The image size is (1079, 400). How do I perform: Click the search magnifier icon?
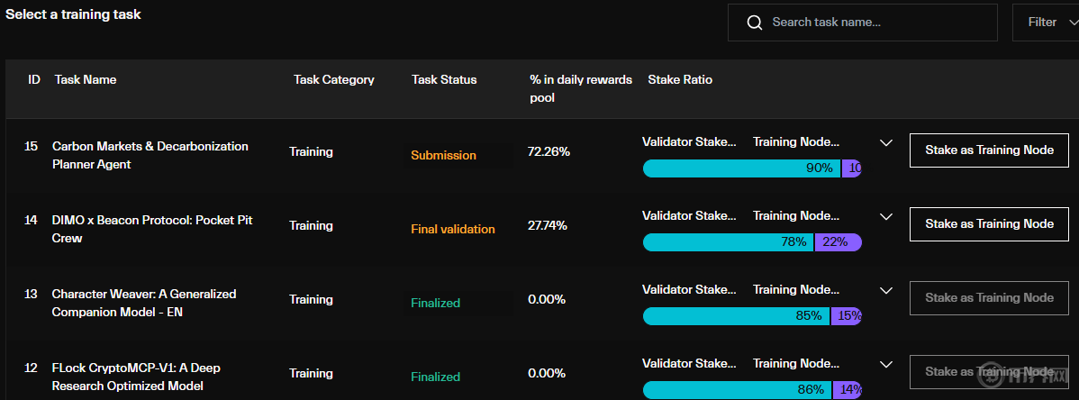[755, 23]
